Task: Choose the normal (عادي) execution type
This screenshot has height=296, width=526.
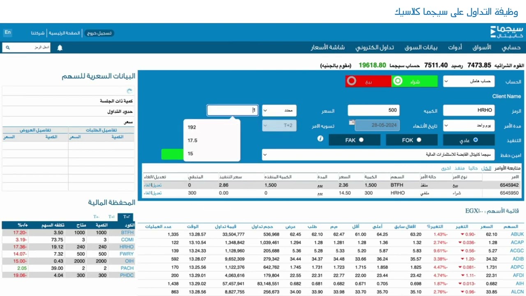Action: click(469, 140)
